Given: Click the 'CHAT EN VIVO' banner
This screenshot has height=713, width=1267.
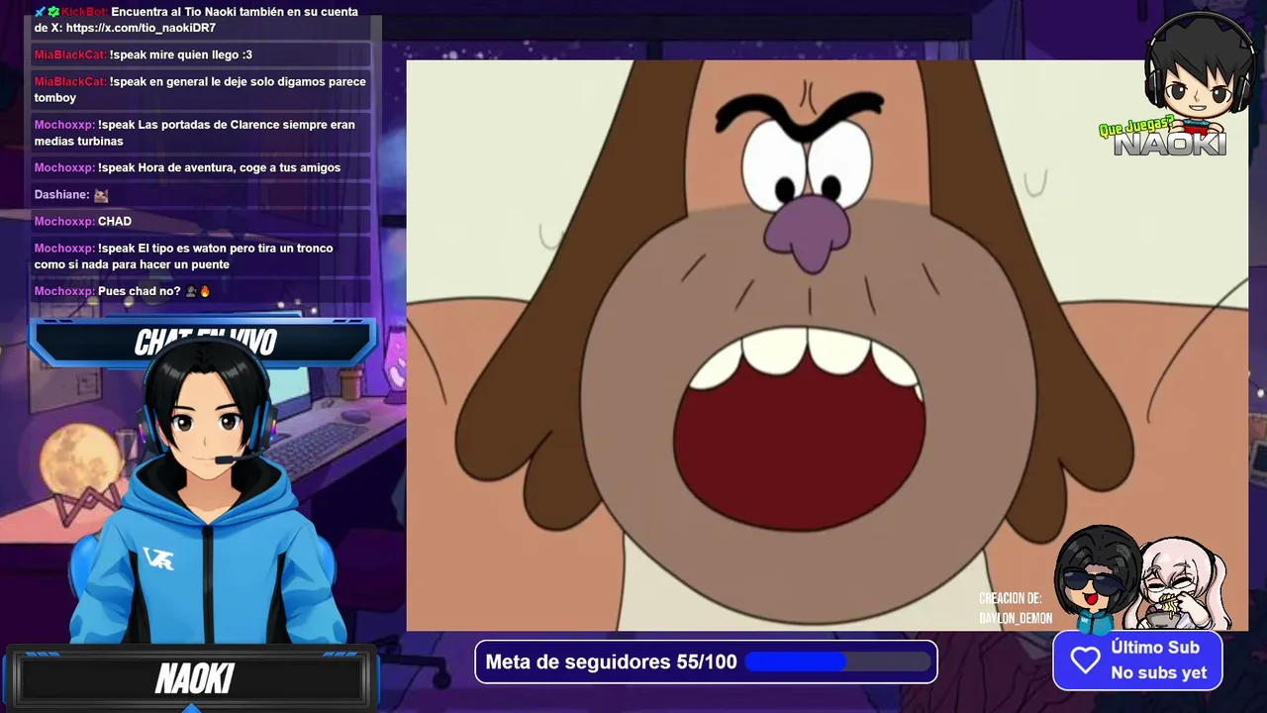Looking at the screenshot, I should click(x=203, y=343).
